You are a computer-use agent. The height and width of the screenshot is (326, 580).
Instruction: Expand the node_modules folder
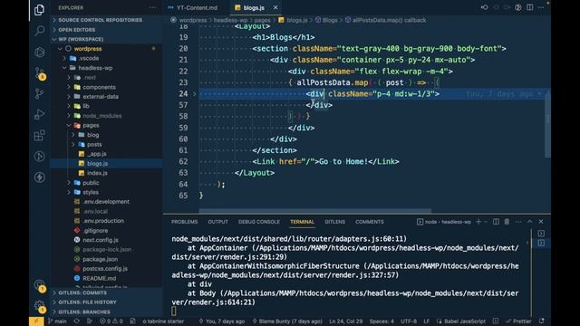(107, 116)
